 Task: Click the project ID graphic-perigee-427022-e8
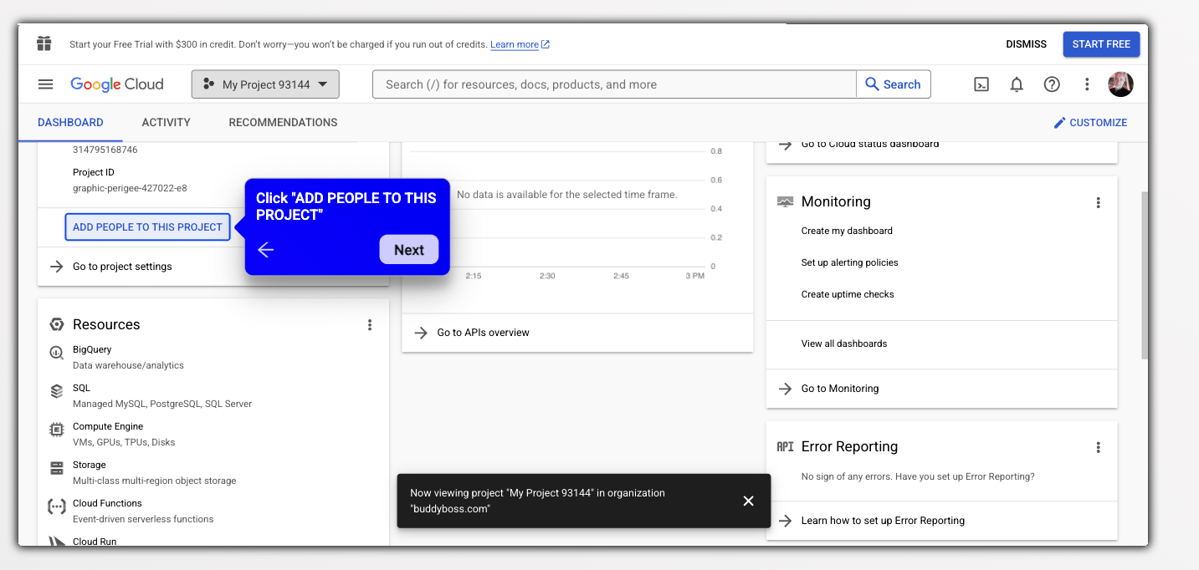point(130,188)
